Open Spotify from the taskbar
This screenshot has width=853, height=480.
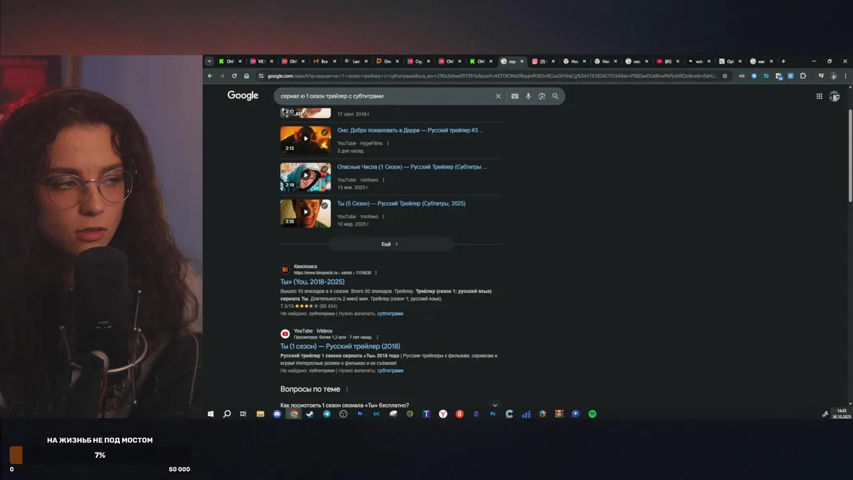(x=592, y=414)
